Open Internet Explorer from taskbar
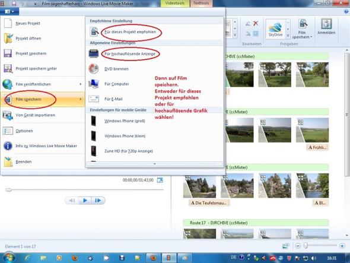350x263 pixels. click(x=27, y=258)
